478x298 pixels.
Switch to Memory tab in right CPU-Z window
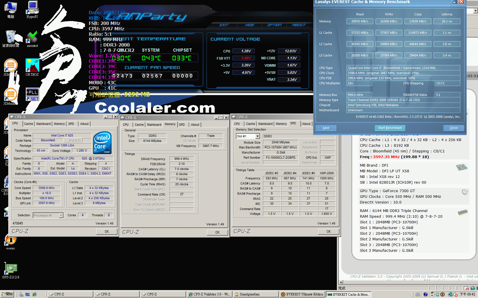281,124
